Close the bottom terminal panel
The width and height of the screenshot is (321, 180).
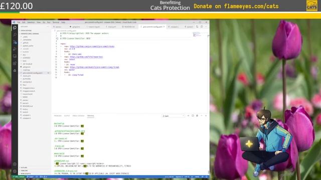pos(206,115)
